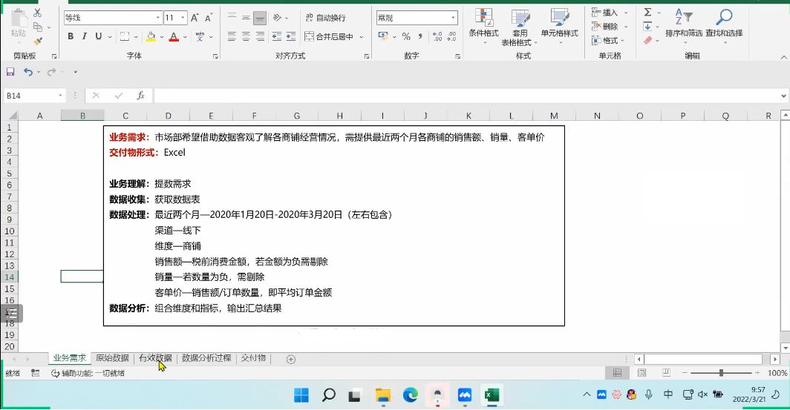The height and width of the screenshot is (410, 790).
Task: Undo the last action
Action: [x=27, y=72]
